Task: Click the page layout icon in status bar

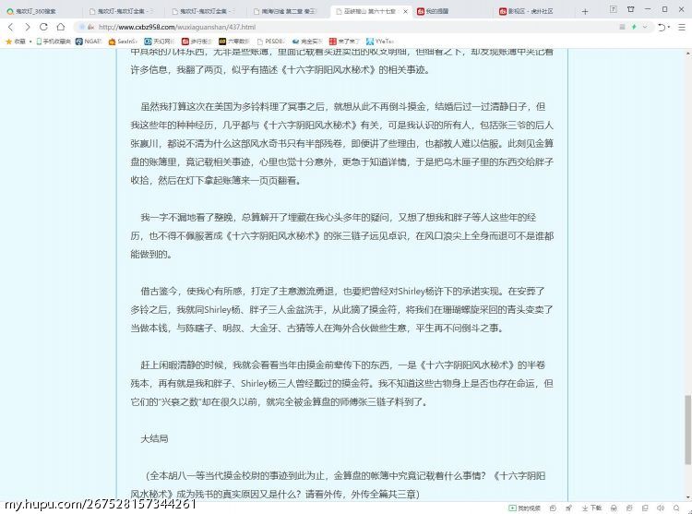Action: tap(645, 508)
